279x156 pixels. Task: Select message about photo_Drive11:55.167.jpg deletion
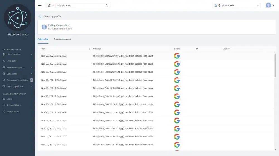[x=123, y=137]
